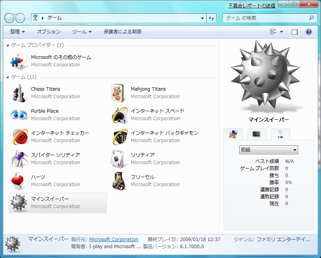The width and height of the screenshot is (321, 258).
Task: Click the 開発者 I-play and Microsoft value
Action: point(115,247)
